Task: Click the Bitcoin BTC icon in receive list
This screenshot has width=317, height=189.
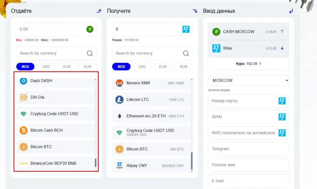Action: tap(119, 149)
